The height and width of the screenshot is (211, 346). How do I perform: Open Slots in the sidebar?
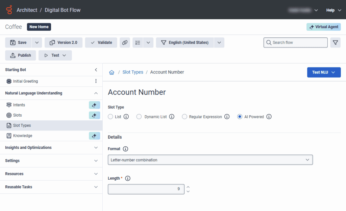[x=18, y=115]
